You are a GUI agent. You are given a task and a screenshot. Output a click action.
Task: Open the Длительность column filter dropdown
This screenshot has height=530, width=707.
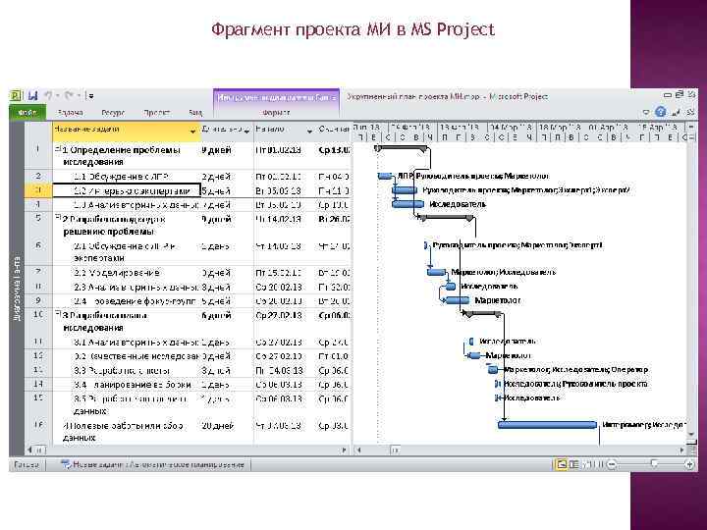pos(246,132)
